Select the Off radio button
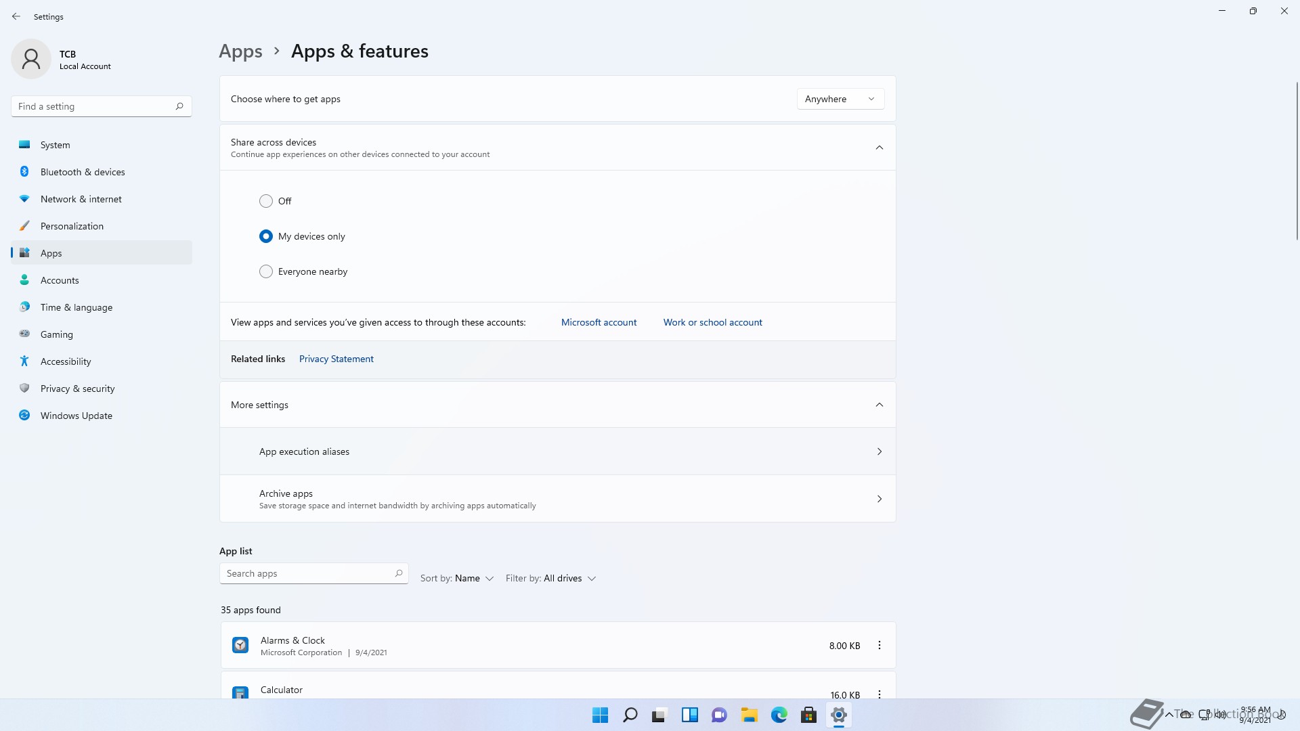The width and height of the screenshot is (1300, 731). (x=266, y=201)
